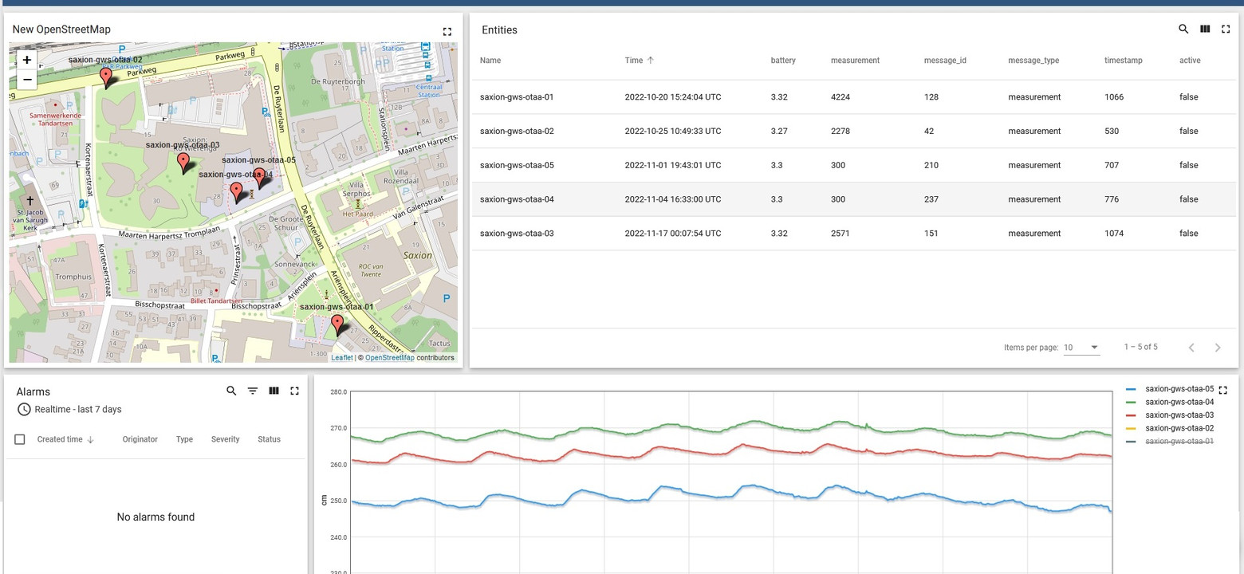The image size is (1244, 574).
Task: Expand chart widget to fullscreen
Action: coord(1223,390)
